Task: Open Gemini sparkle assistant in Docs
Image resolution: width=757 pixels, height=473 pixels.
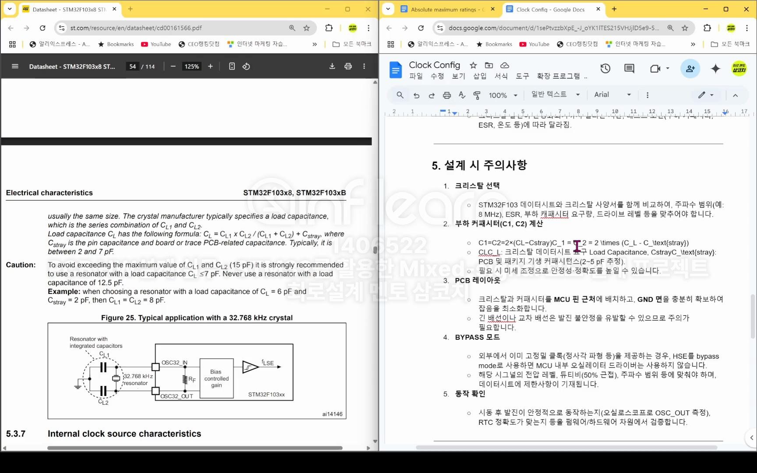Action: tap(716, 69)
